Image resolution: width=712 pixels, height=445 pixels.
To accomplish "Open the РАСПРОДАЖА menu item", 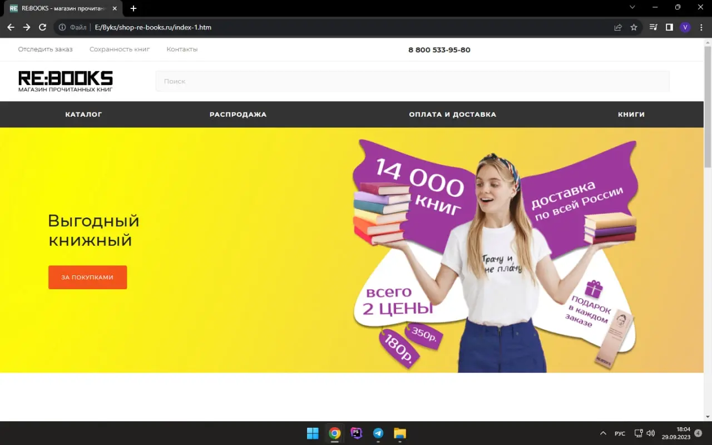I will tap(238, 115).
